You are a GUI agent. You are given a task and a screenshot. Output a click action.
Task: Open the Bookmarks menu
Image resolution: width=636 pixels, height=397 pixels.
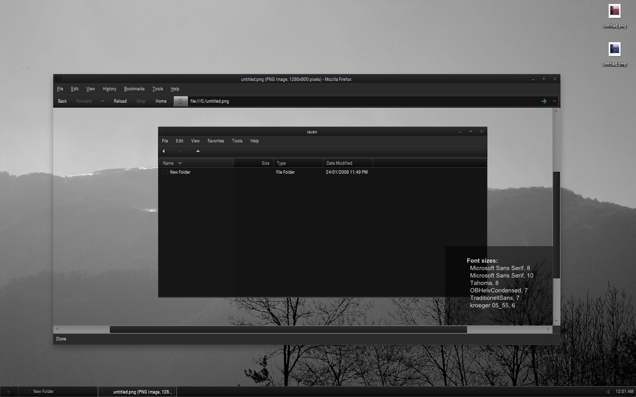pos(134,89)
